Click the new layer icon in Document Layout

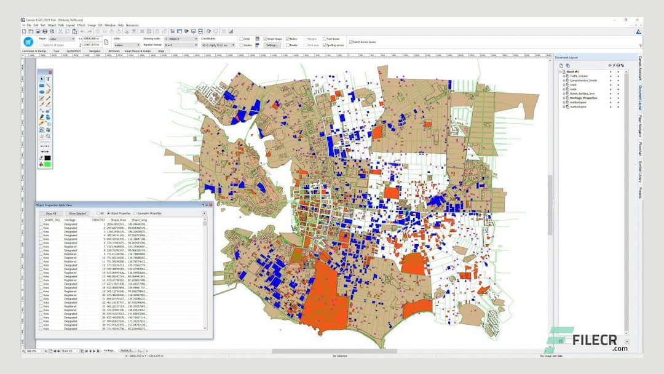(561, 65)
